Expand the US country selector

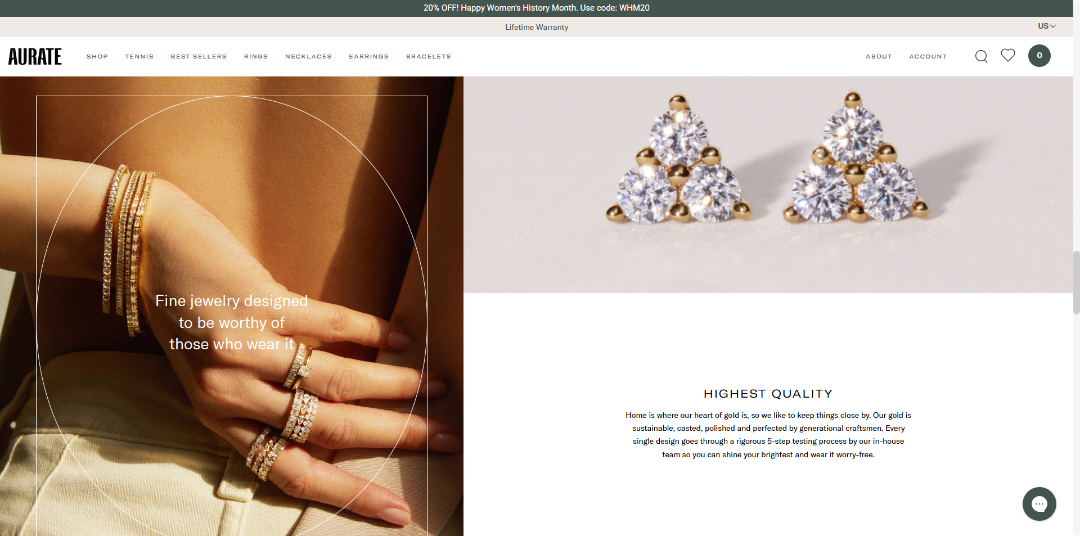[x=1047, y=26]
